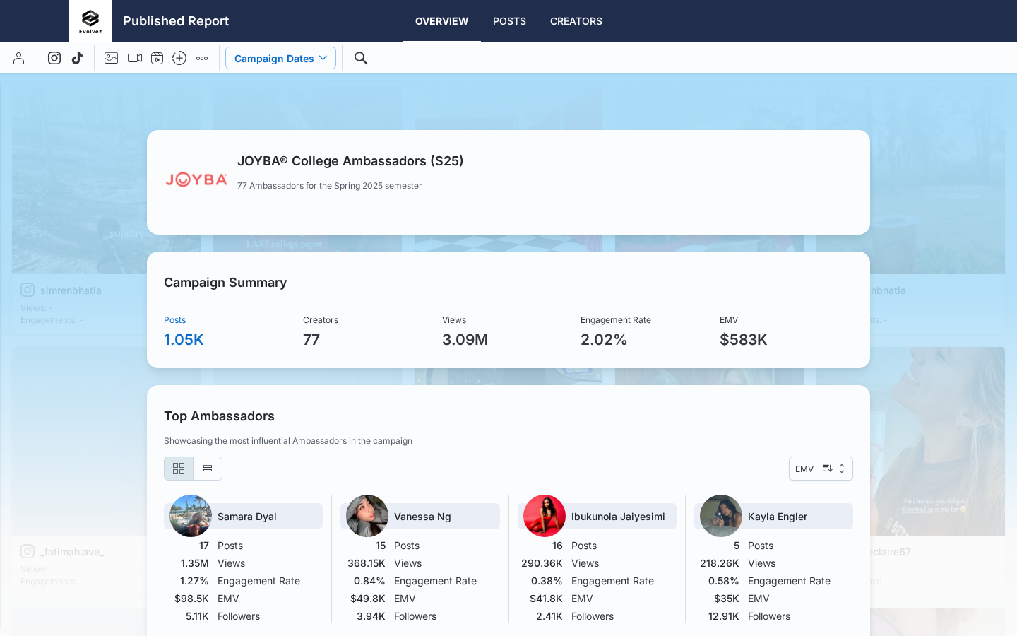1017x636 pixels.
Task: Click the creator/person filter icon
Action: coord(19,58)
